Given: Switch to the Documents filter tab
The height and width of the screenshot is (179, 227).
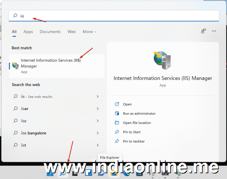Looking at the screenshot, I should (50, 32).
